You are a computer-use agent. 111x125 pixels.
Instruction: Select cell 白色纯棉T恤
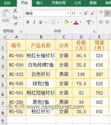[41, 65]
